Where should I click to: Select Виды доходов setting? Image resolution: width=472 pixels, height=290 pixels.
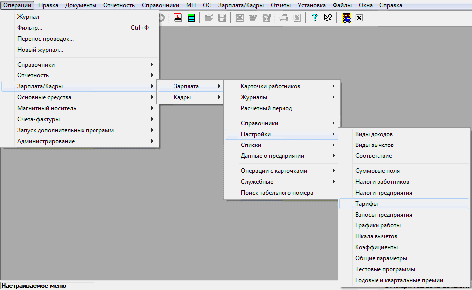404,134
